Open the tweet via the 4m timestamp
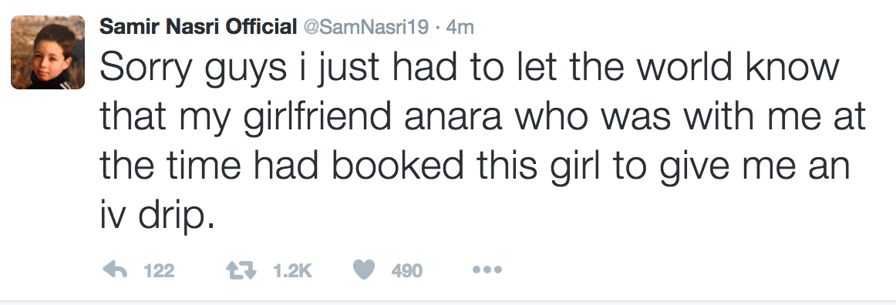 coord(460,27)
